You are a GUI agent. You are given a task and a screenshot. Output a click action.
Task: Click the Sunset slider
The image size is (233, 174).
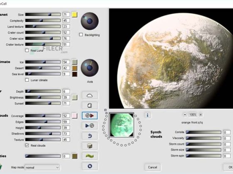coord(43,103)
